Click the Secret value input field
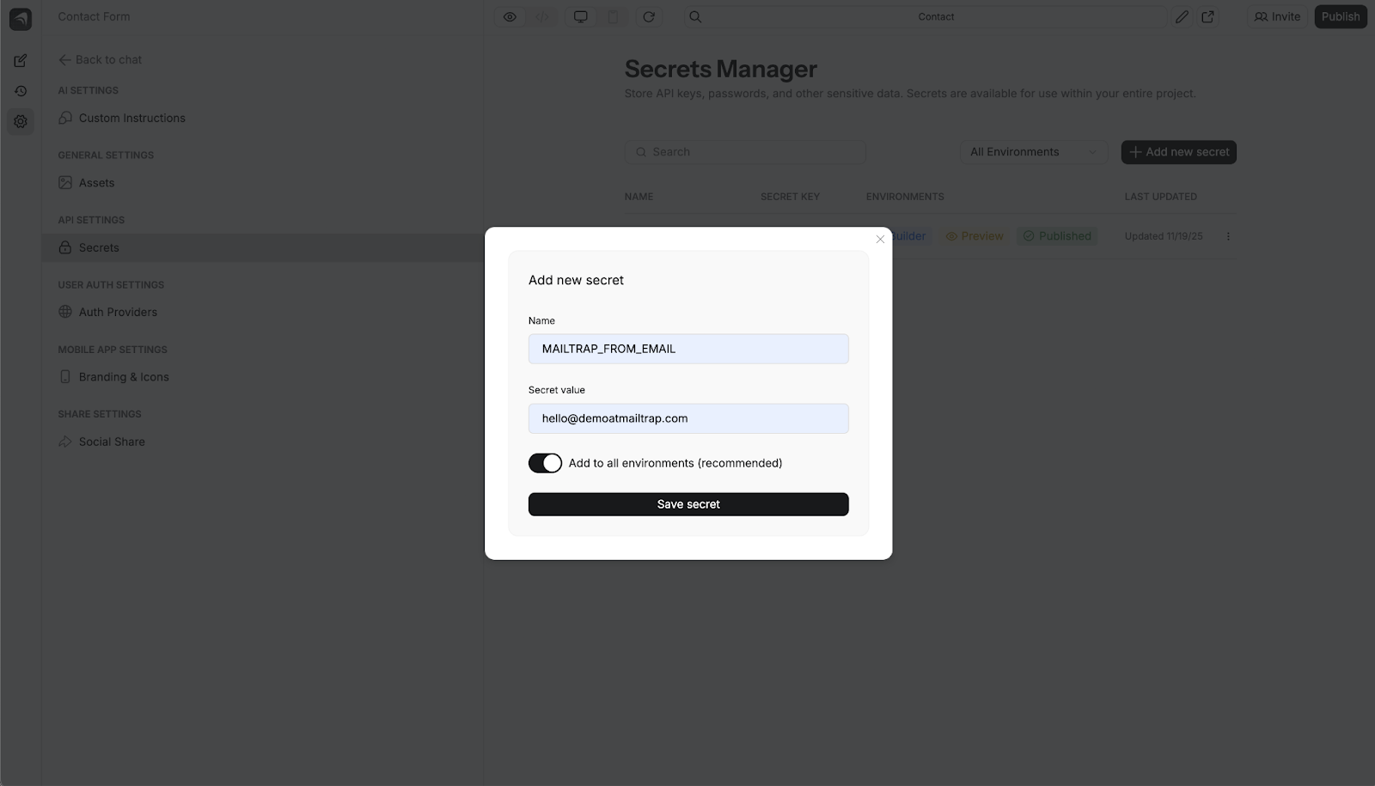 pyautogui.click(x=687, y=418)
